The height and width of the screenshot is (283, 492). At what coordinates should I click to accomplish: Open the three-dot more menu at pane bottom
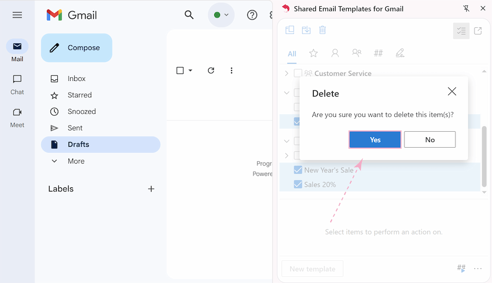pyautogui.click(x=478, y=269)
